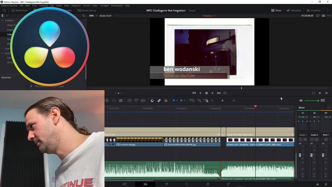Switch to Deliver page rocket icon
332x187 pixels.
tap(228, 184)
